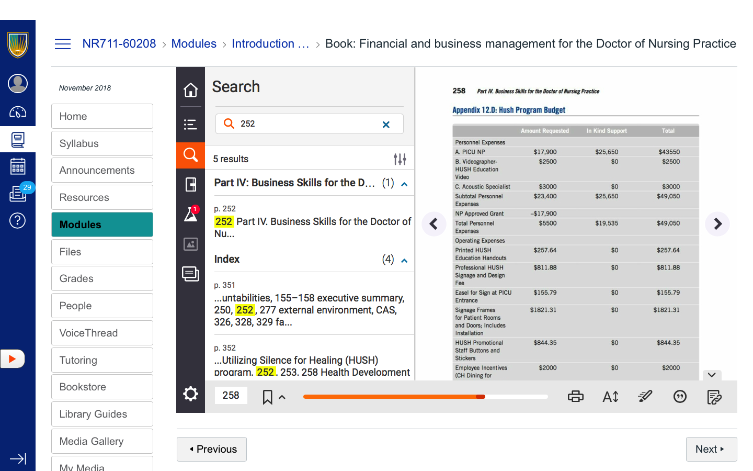Viewport: 753px width, 471px height.
Task: Open the text size settings icon
Action: coord(610,397)
